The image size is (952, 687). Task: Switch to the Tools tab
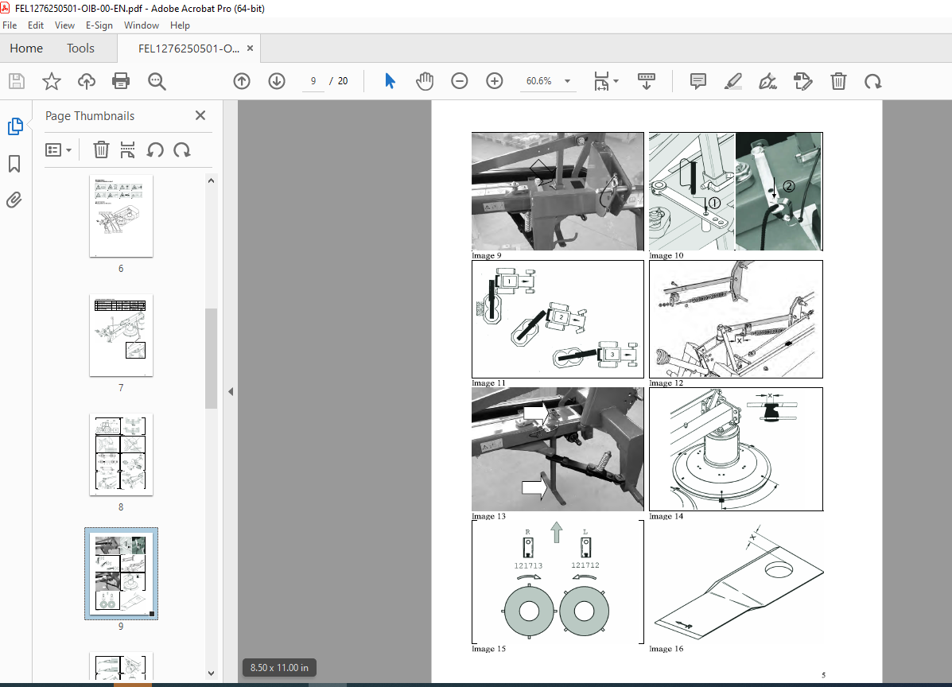pyautogui.click(x=81, y=48)
